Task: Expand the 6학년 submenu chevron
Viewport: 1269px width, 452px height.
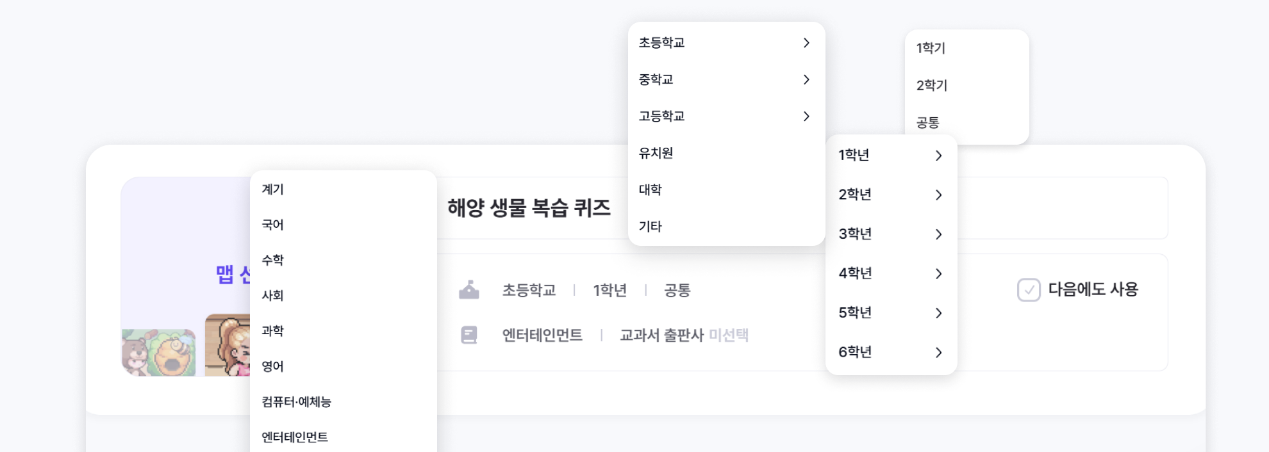Action: [x=938, y=352]
